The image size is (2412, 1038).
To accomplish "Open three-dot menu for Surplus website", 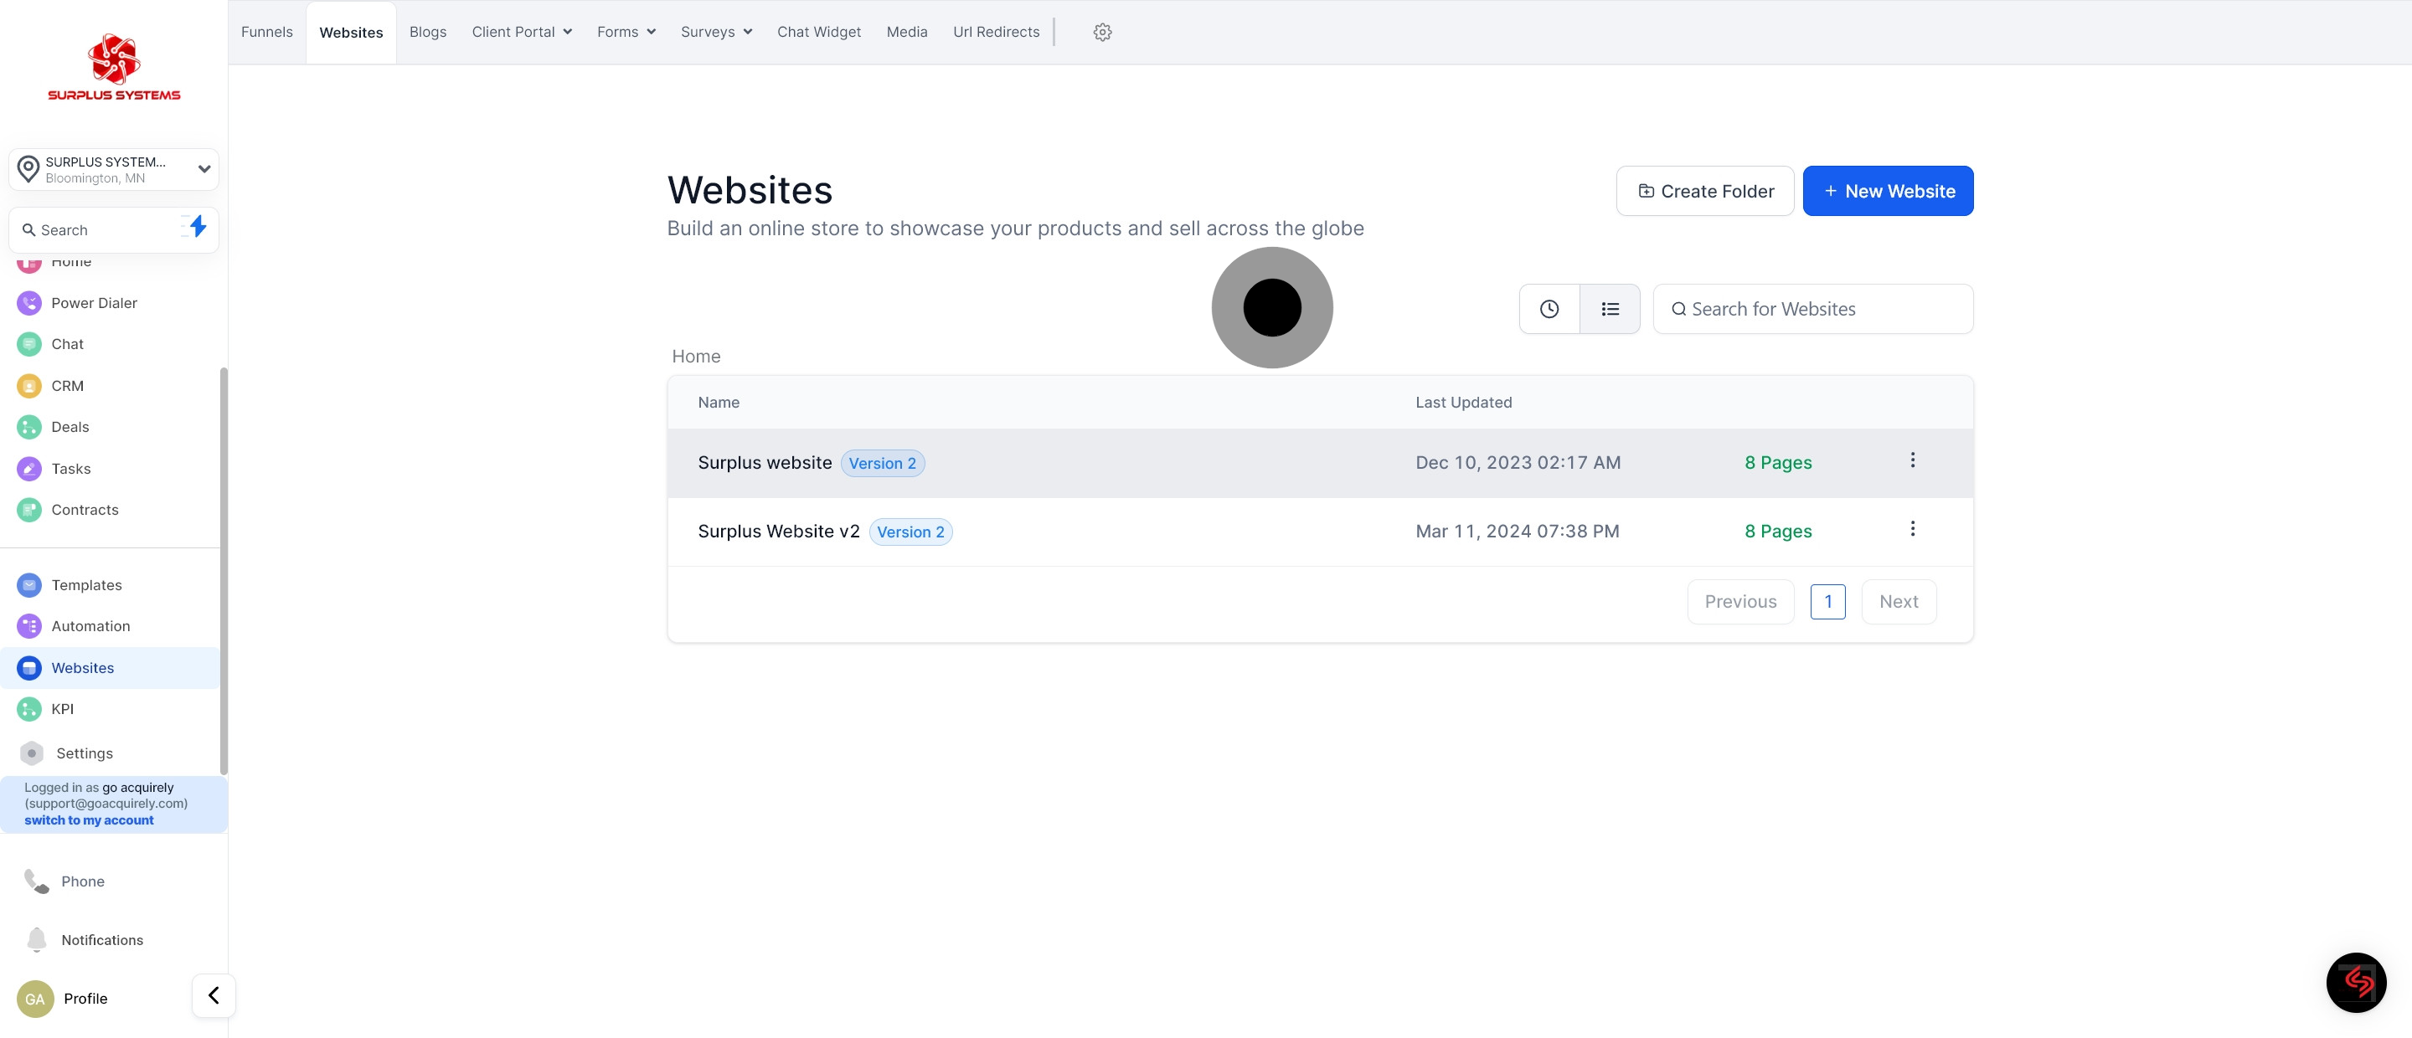I will (1912, 460).
